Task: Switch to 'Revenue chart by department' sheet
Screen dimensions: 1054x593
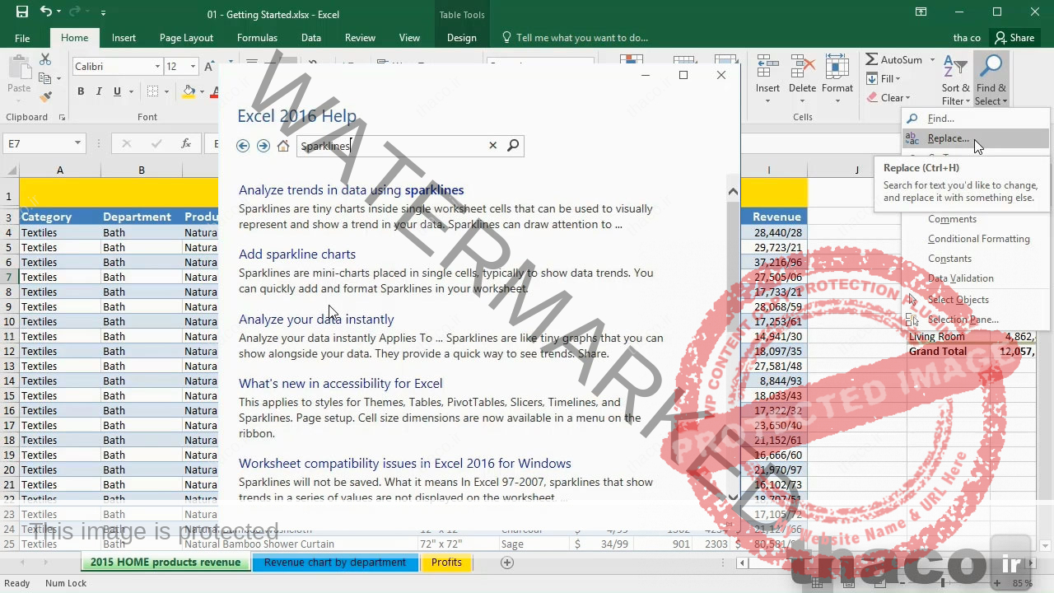Action: click(x=335, y=563)
